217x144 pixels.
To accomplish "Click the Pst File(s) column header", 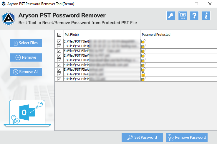I will point(72,35).
